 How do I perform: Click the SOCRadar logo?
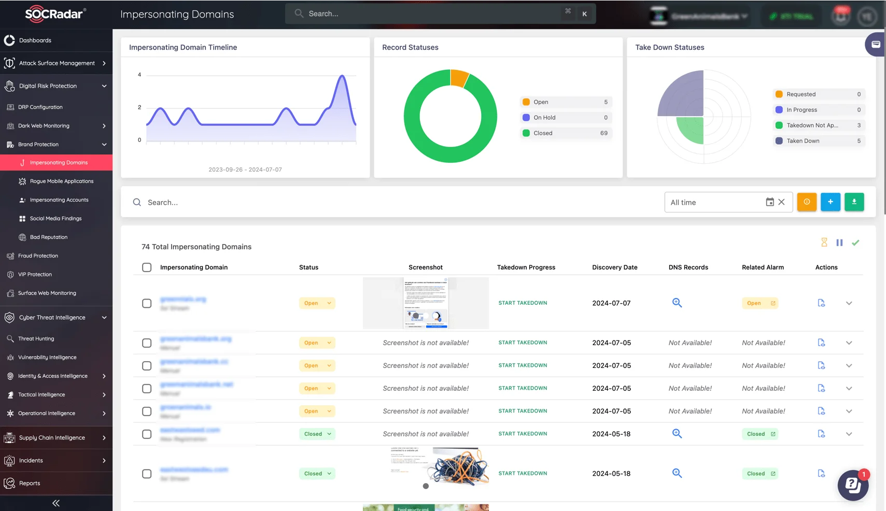click(55, 14)
